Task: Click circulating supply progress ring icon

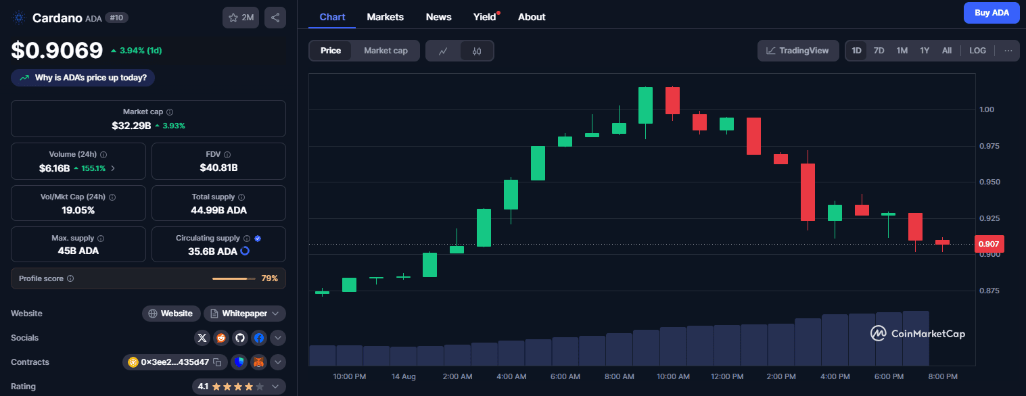Action: click(x=245, y=251)
